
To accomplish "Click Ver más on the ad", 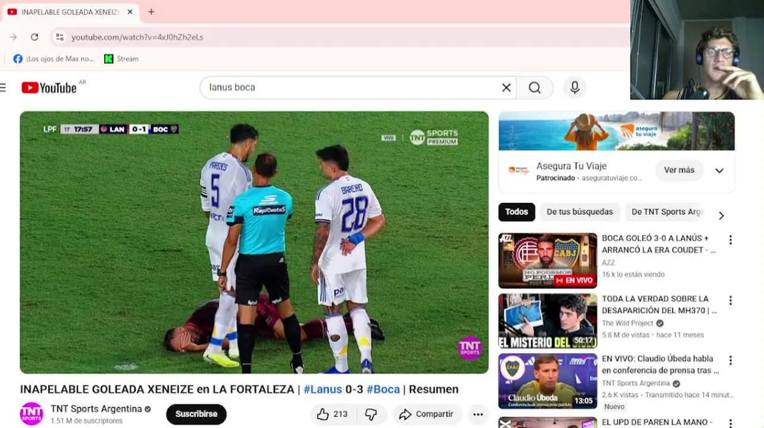I will [679, 170].
